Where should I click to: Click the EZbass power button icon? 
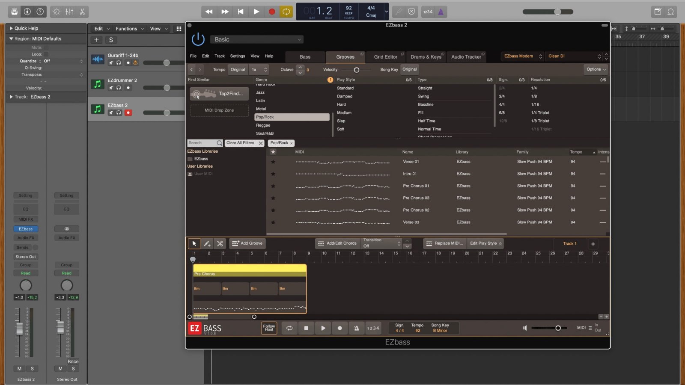[x=198, y=39]
